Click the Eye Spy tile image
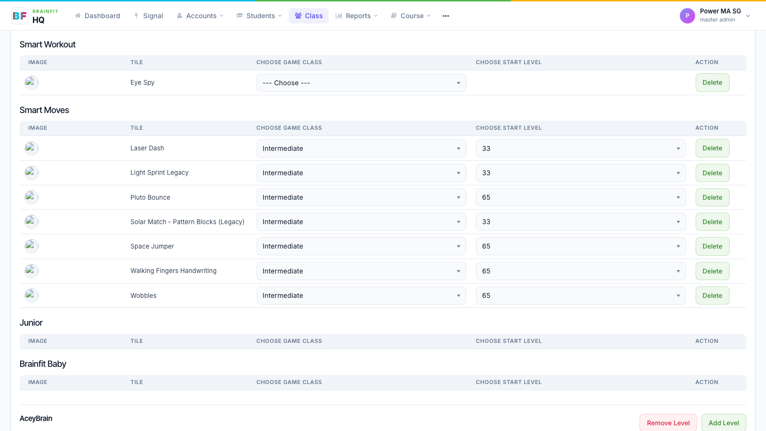Viewport: 766px width, 431px height. tap(32, 82)
